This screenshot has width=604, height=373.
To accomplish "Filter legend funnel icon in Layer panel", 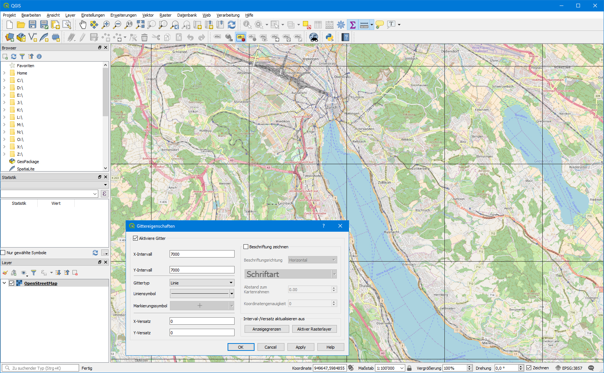I will (34, 273).
